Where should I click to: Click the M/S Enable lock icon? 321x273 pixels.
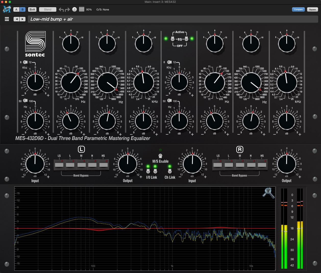click(x=160, y=156)
